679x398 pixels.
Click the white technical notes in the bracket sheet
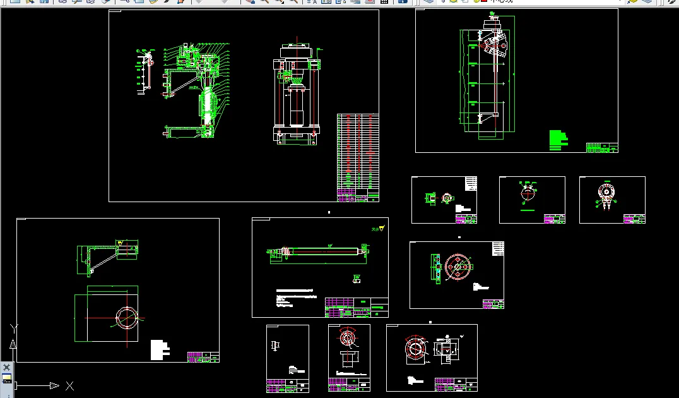[x=160, y=350]
